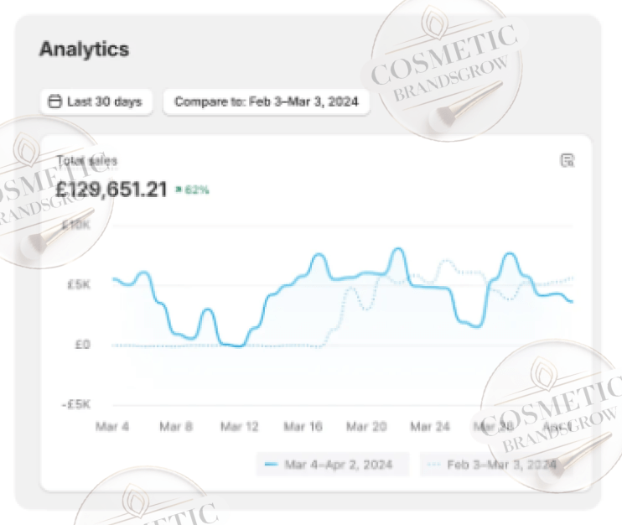622x525 pixels.
Task: Open the Compare to: Feb 3–Mar 3, 2024 selector
Action: pyautogui.click(x=266, y=102)
